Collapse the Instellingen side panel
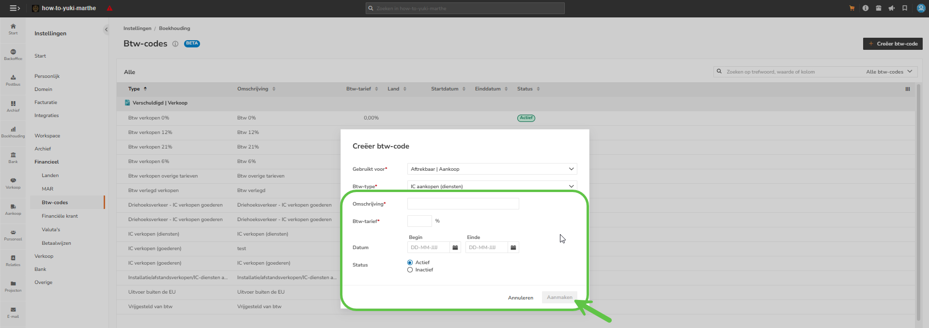 click(x=106, y=30)
